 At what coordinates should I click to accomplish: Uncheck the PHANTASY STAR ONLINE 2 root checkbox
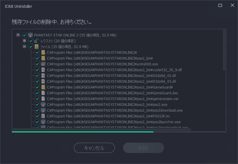pos(25,35)
